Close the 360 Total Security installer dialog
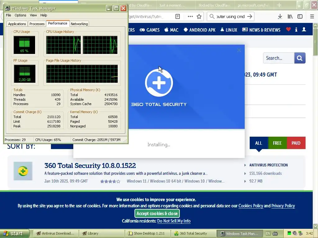318x238 pixels. [x=239, y=50]
